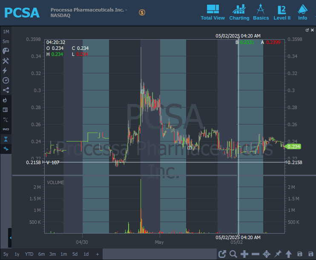Click the ask value 0.2399
316x260 pixels.
tap(273, 42)
